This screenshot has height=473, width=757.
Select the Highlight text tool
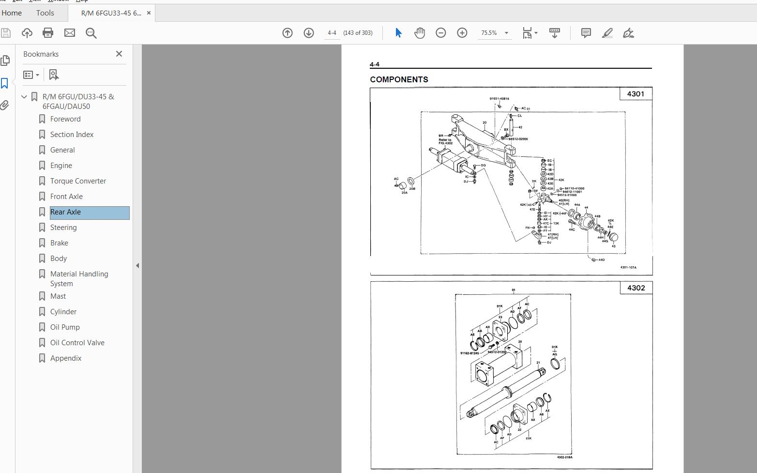tap(607, 33)
